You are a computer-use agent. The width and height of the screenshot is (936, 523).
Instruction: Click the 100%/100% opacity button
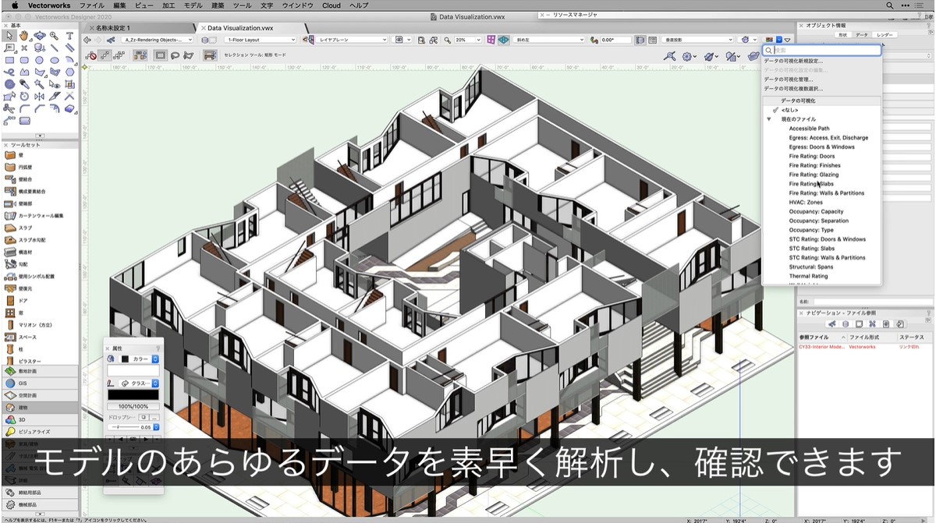pos(133,407)
